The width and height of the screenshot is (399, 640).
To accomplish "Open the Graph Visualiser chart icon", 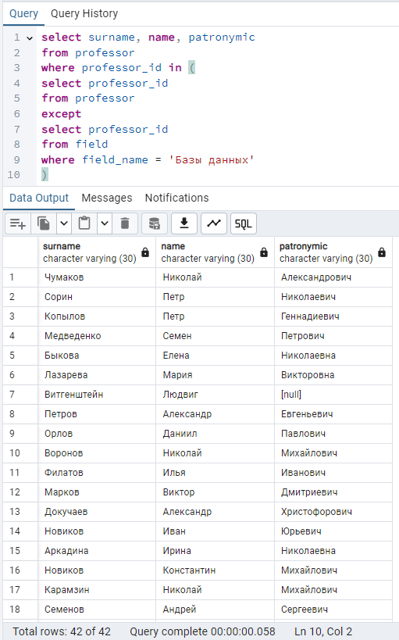I will point(214,223).
